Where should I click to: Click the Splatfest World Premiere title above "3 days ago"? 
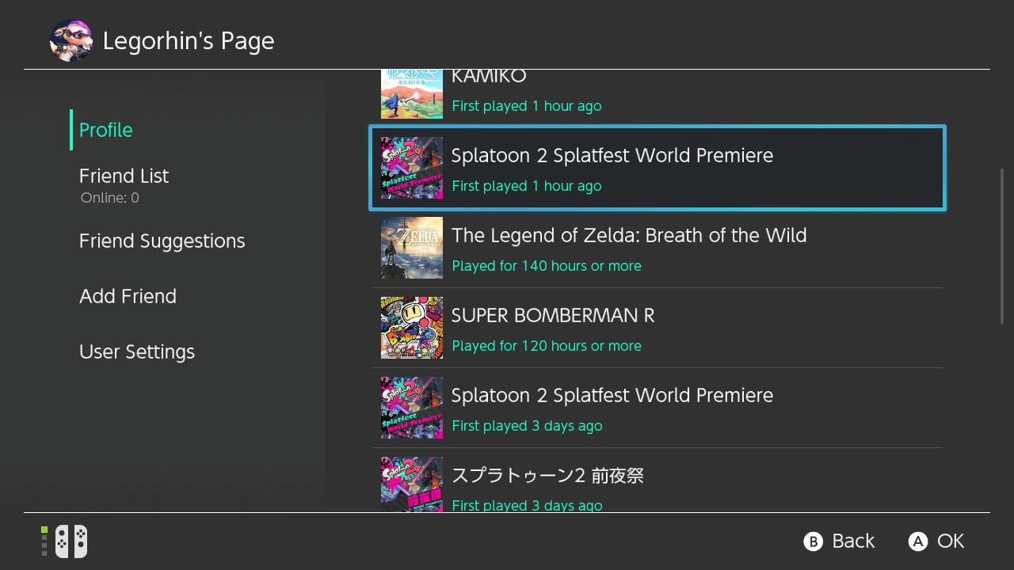pos(612,395)
